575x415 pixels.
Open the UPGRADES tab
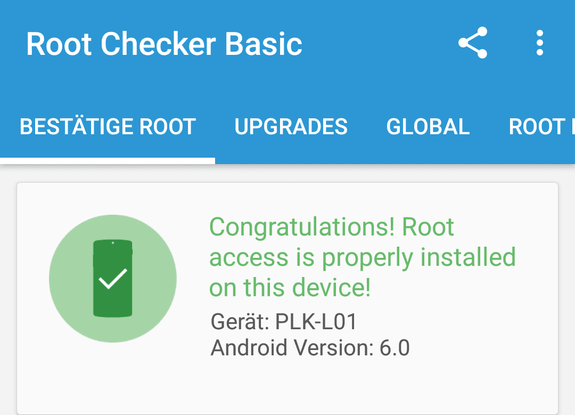pyautogui.click(x=291, y=127)
